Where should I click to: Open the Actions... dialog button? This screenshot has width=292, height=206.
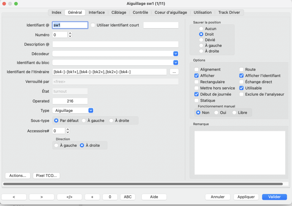(18, 176)
